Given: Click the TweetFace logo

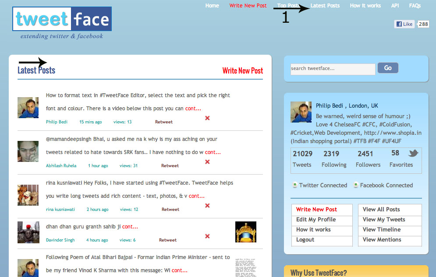Looking at the screenshot, I should (x=62, y=19).
